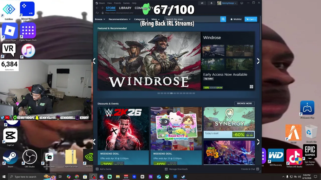Open the Windows Start menu
Image resolution: width=321 pixels, height=180 pixels.
tap(4, 177)
